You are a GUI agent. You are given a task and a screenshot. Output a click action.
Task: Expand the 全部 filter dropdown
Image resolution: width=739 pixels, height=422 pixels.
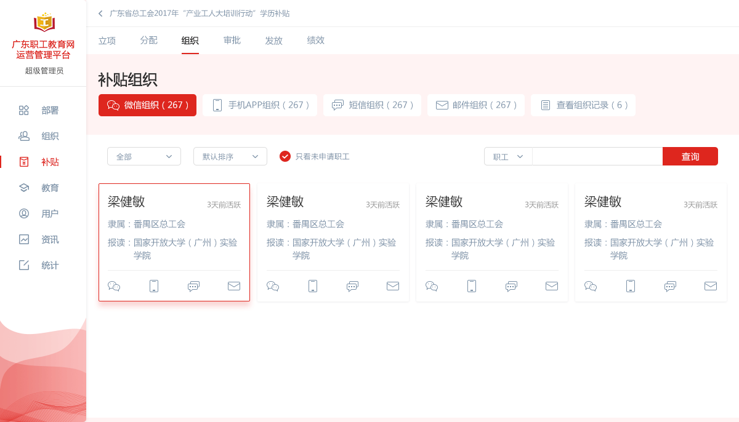point(144,156)
